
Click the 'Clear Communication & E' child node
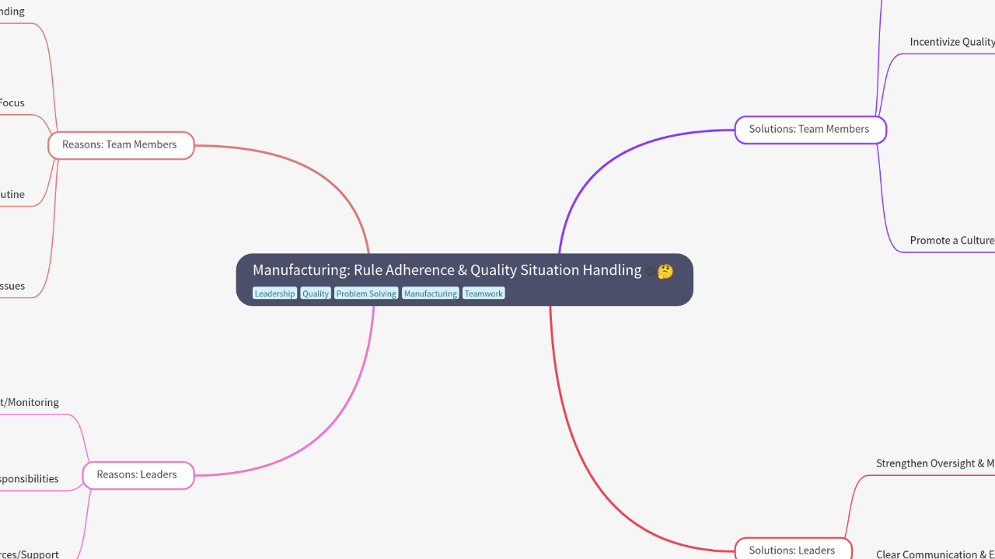coord(935,554)
